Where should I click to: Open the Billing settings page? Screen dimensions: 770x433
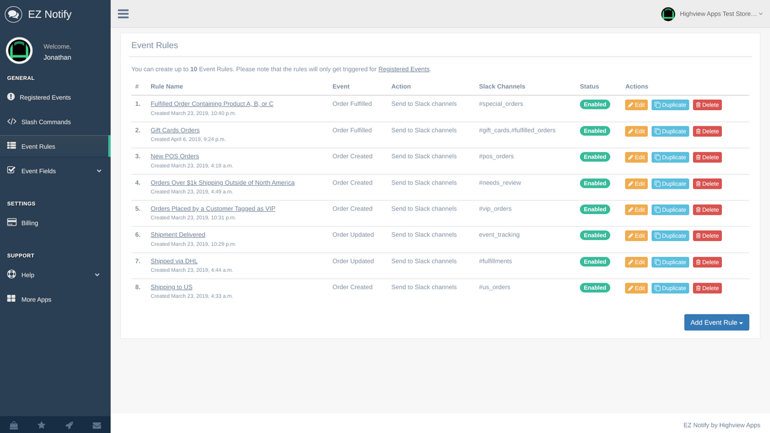coord(29,223)
